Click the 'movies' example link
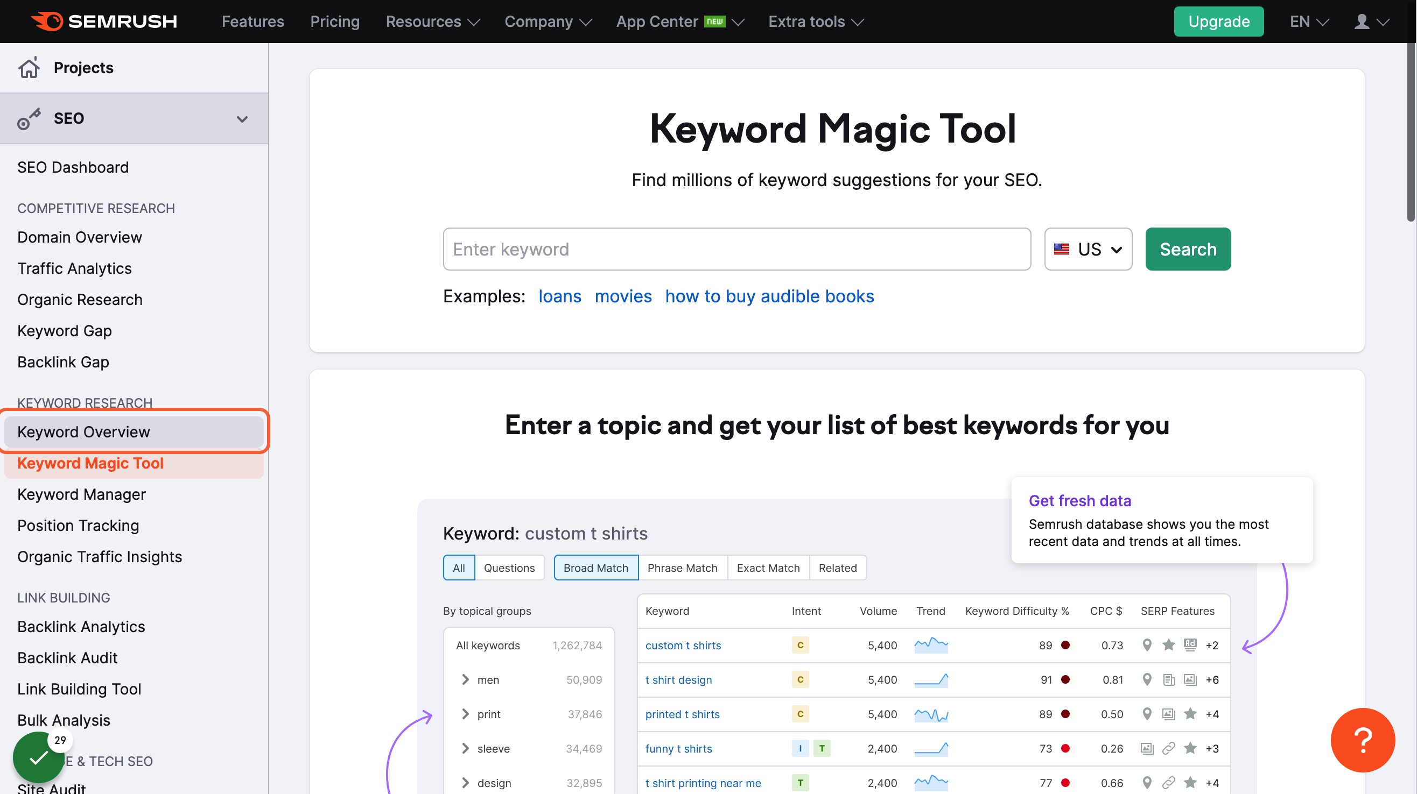The height and width of the screenshot is (794, 1417). pos(623,296)
